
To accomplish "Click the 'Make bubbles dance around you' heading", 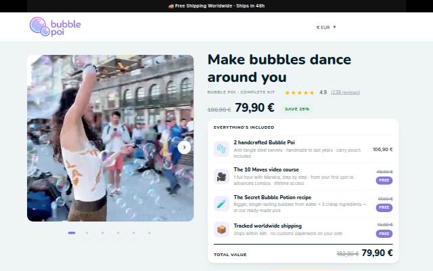I will point(279,68).
